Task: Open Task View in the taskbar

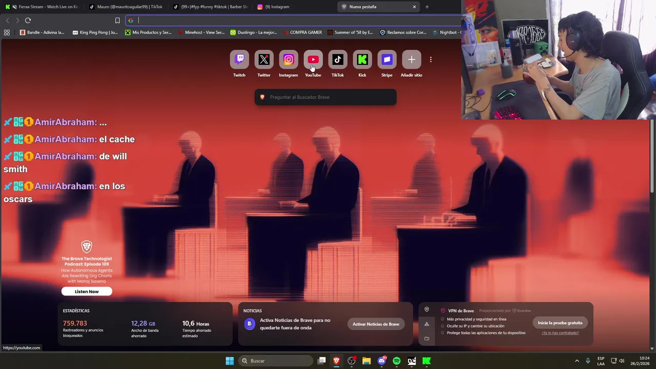Action: click(x=321, y=361)
